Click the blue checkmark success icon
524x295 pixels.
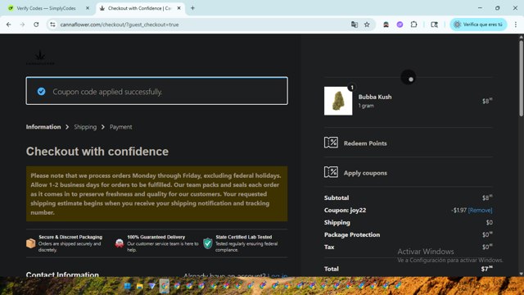pos(42,91)
